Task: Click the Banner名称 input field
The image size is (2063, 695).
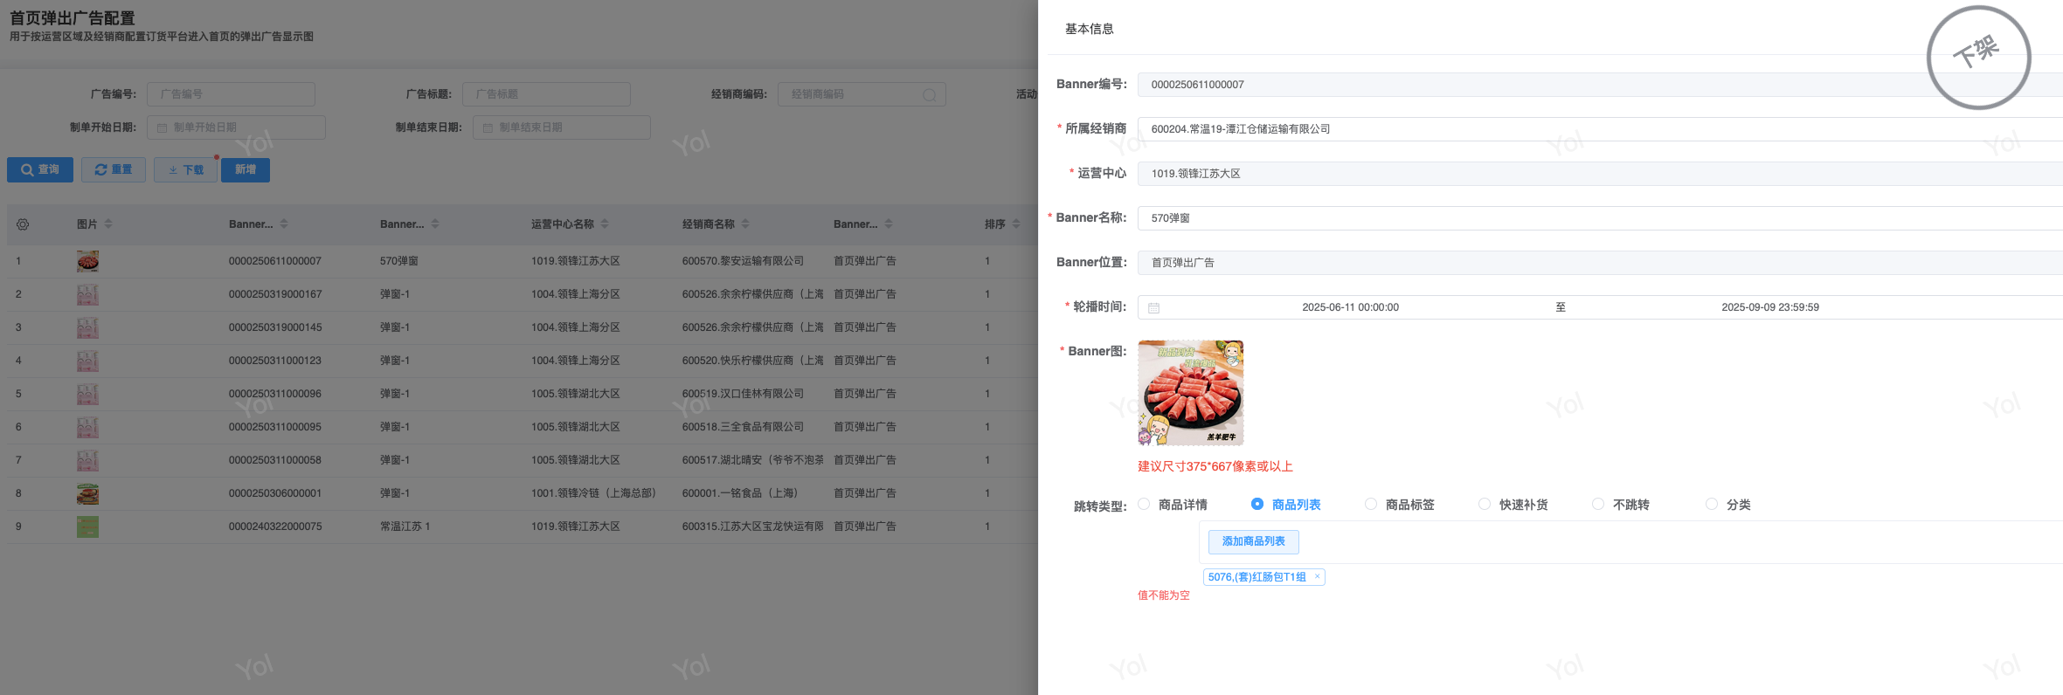Action: 1573,218
